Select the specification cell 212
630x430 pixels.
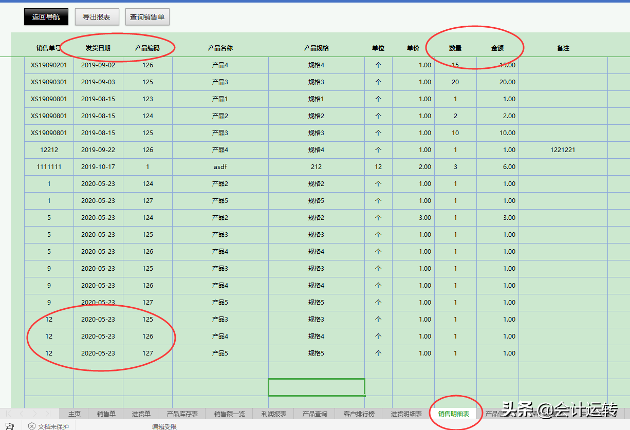click(317, 167)
